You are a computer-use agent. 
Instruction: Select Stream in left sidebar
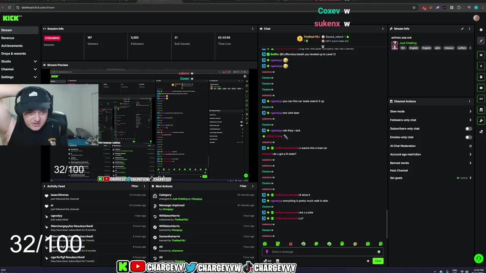point(19,30)
